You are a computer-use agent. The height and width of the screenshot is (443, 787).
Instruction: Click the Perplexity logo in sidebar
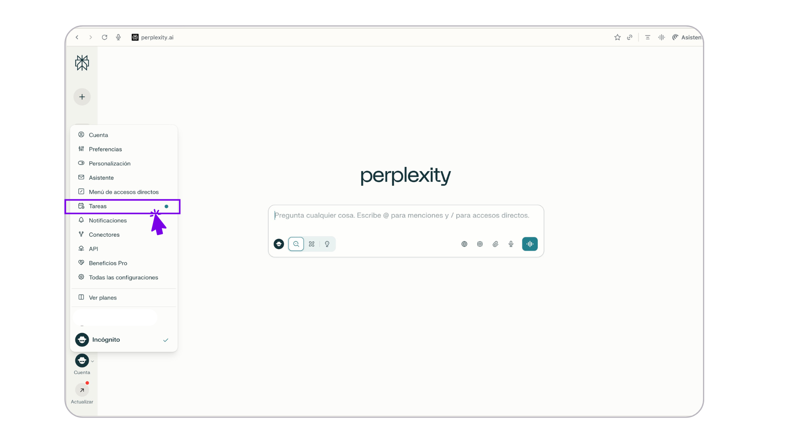pyautogui.click(x=82, y=63)
